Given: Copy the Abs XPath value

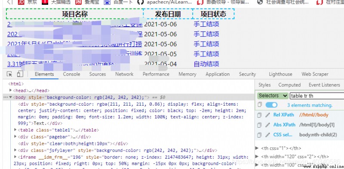Looking at the screenshot, I should click(x=259, y=125).
